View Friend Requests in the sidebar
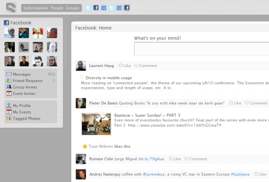 point(28,81)
